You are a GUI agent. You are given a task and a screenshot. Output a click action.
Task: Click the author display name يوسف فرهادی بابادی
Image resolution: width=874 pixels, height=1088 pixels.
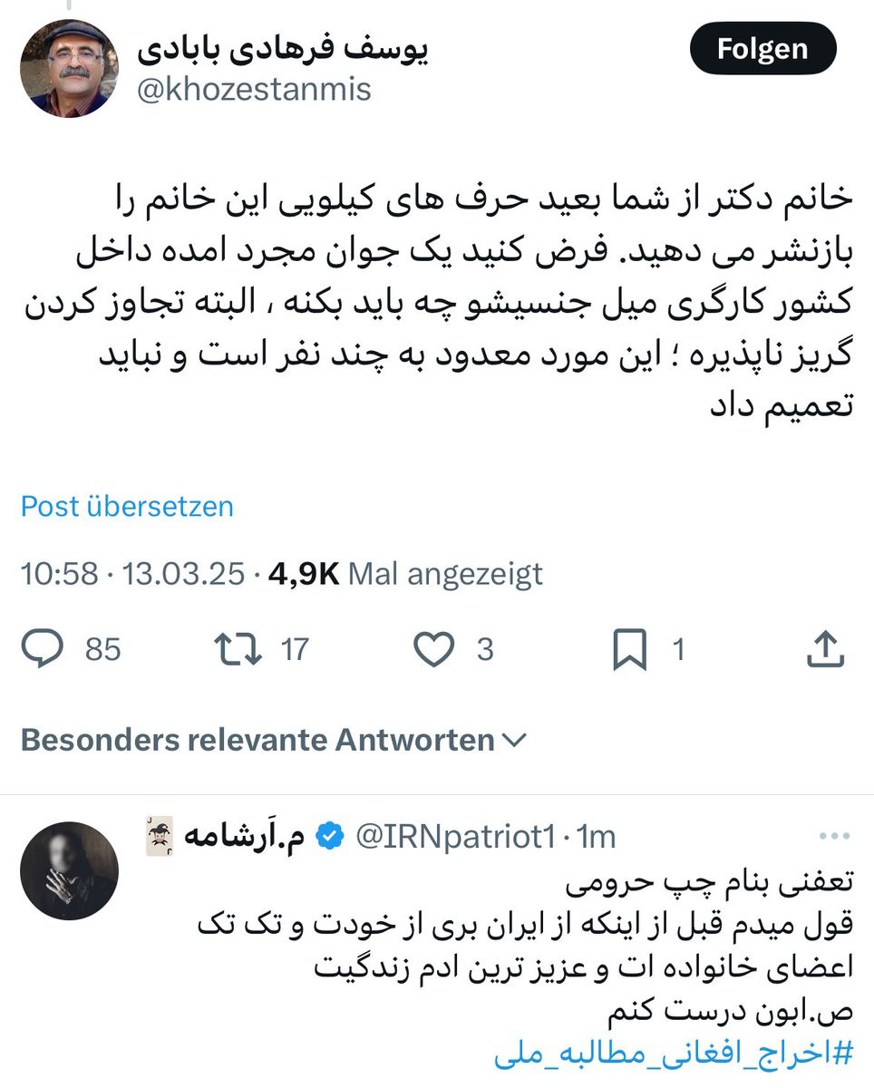[283, 48]
